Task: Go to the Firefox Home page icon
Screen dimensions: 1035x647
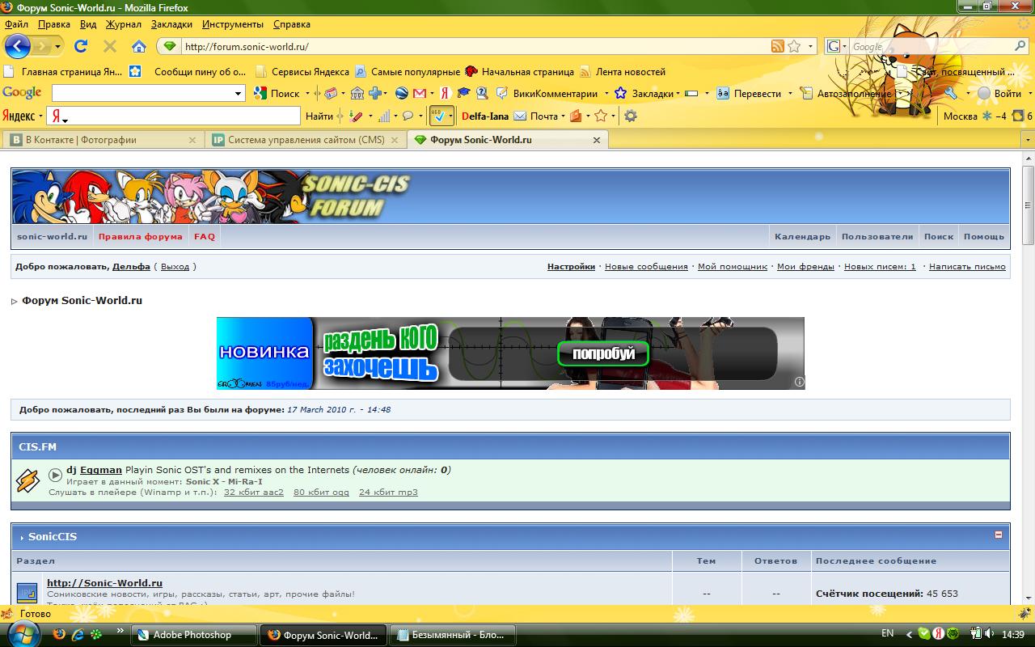Action: pyautogui.click(x=139, y=46)
